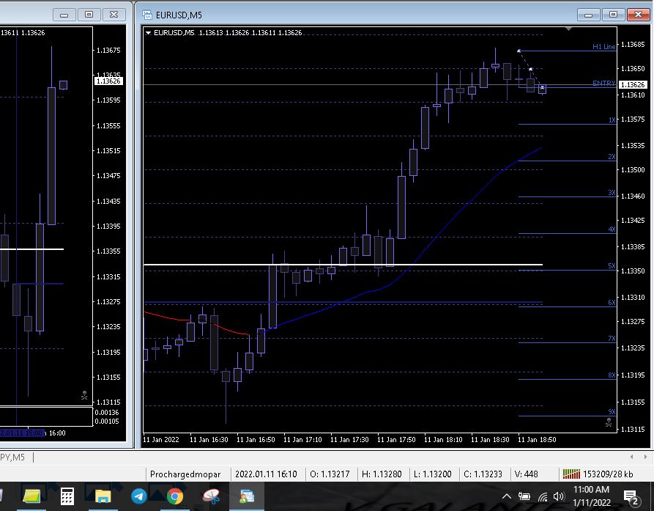Click the EURUSD,M5 chart window icon
654x511 pixels.
147,14
